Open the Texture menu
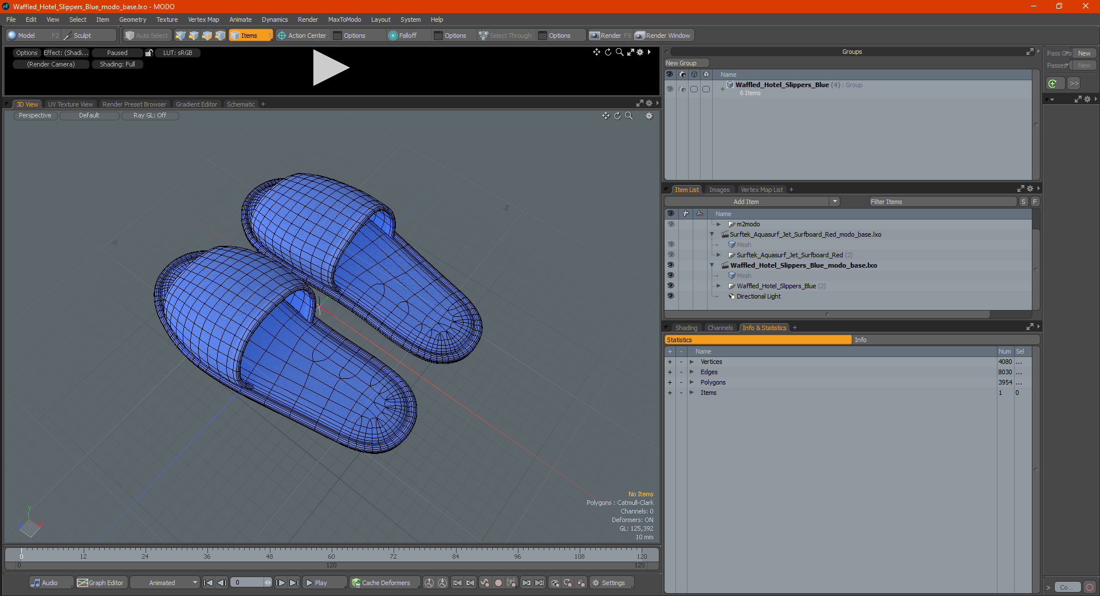The width and height of the screenshot is (1100, 596). point(167,19)
